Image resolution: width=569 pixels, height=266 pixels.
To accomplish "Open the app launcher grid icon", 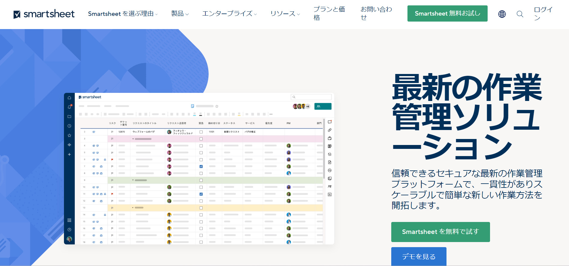I will coord(69,220).
